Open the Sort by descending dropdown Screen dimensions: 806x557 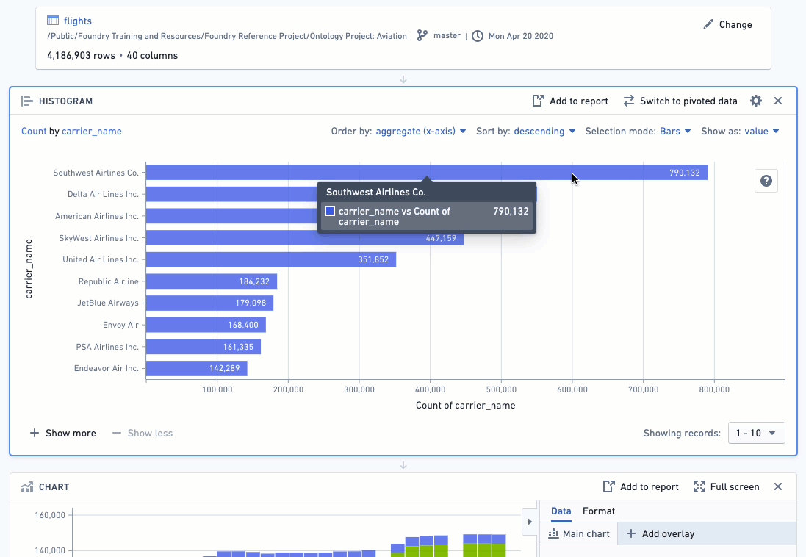544,131
